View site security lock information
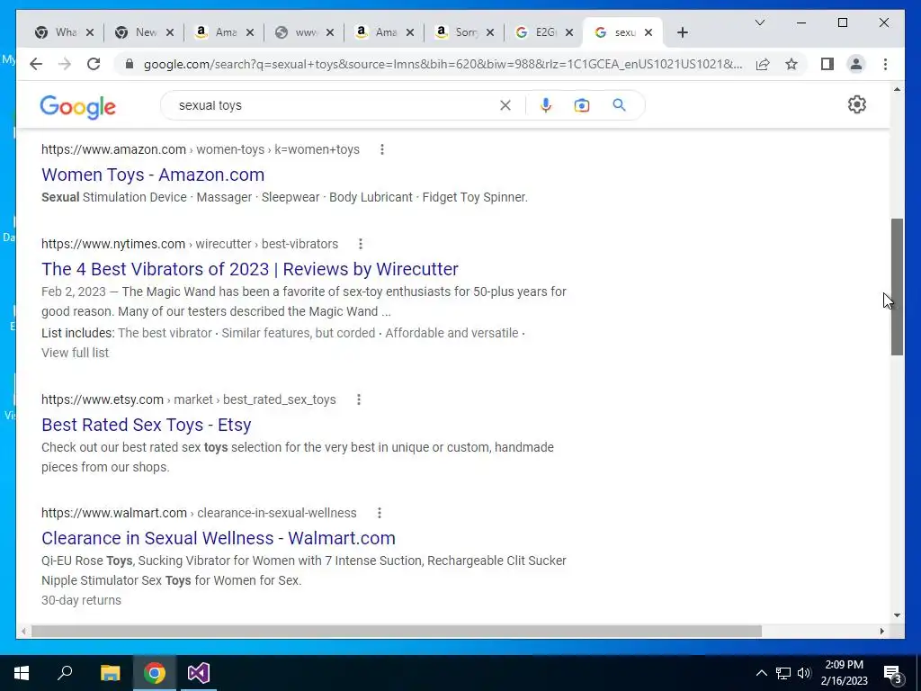 click(130, 64)
